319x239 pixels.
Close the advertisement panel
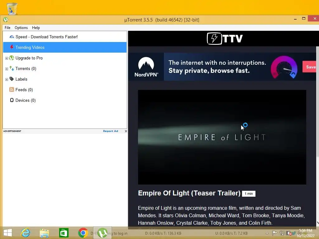pos(126,131)
